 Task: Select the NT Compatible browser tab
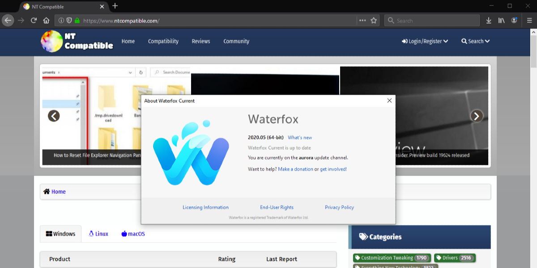(64, 7)
